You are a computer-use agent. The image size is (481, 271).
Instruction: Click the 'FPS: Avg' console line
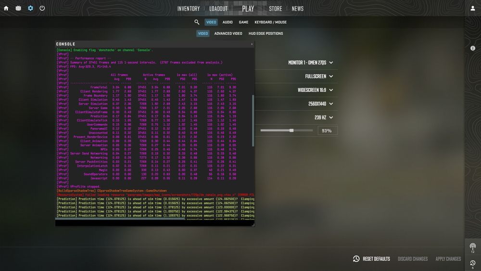pyautogui.click(x=84, y=66)
